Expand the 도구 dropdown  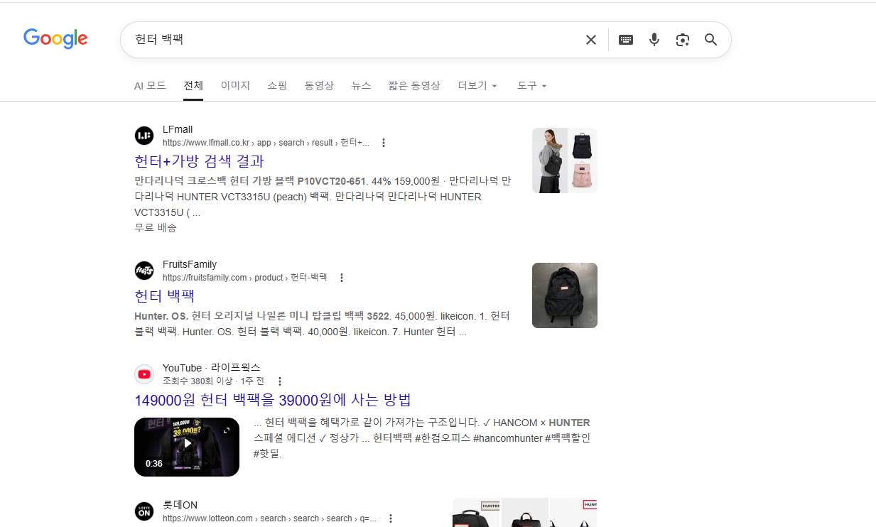pyautogui.click(x=532, y=86)
